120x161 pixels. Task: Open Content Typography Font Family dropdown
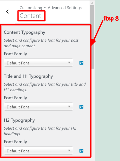click(x=39, y=63)
